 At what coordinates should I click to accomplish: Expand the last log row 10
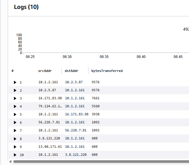(x=15, y=155)
